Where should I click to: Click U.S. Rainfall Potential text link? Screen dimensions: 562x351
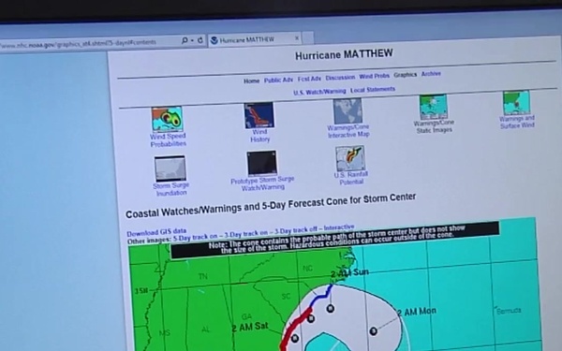pos(351,179)
